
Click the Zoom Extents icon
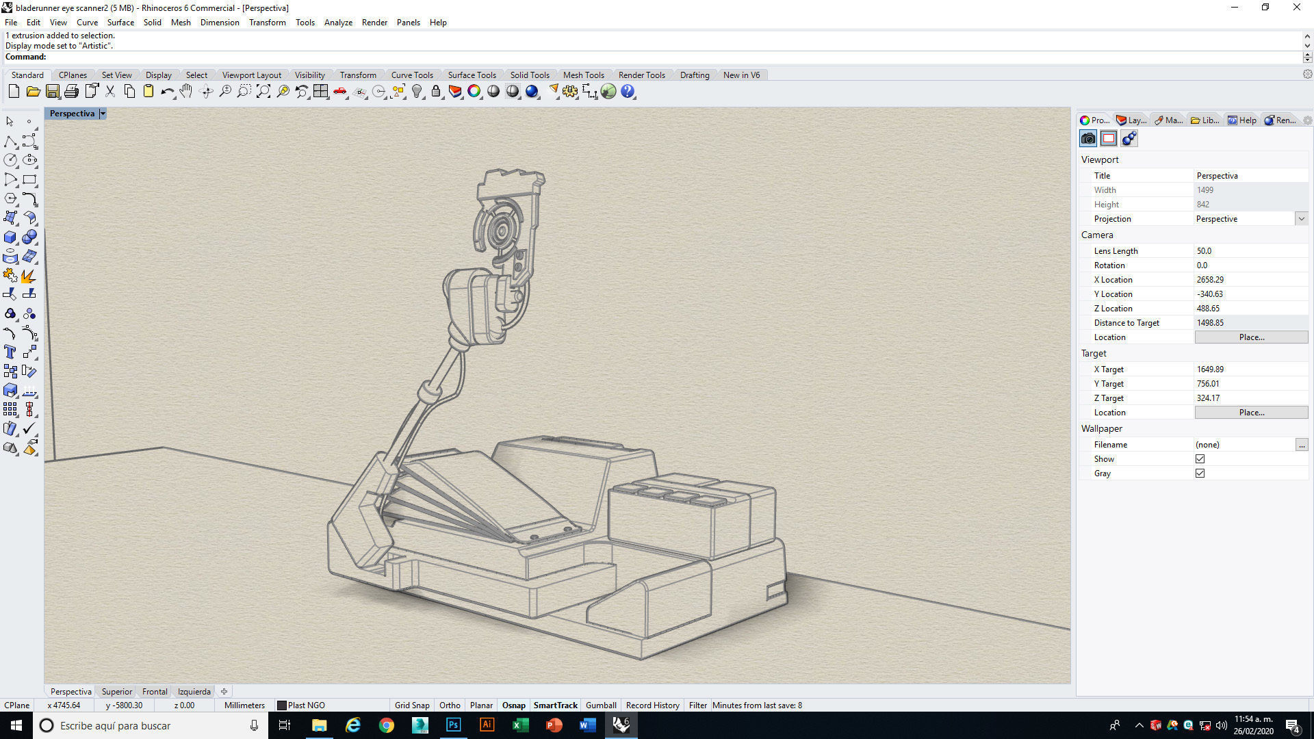263,91
